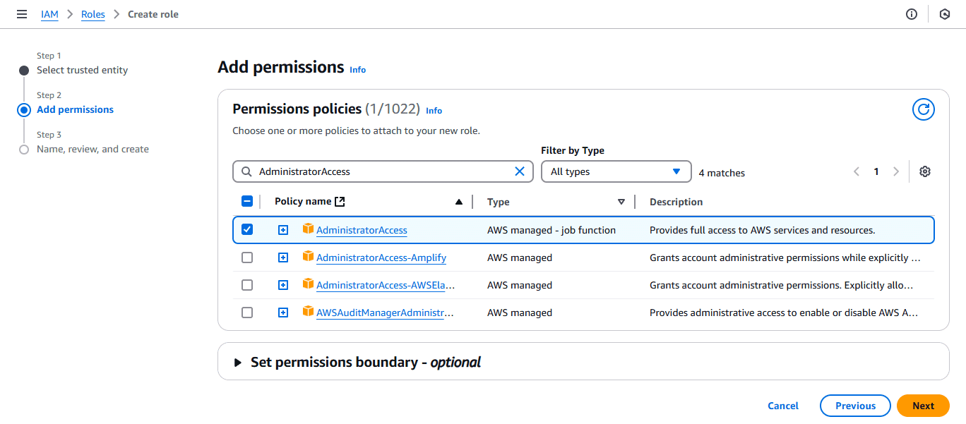Check the AdministratorAccess-AWSEla... policy checkbox
The width and height of the screenshot is (966, 424).
pos(247,285)
